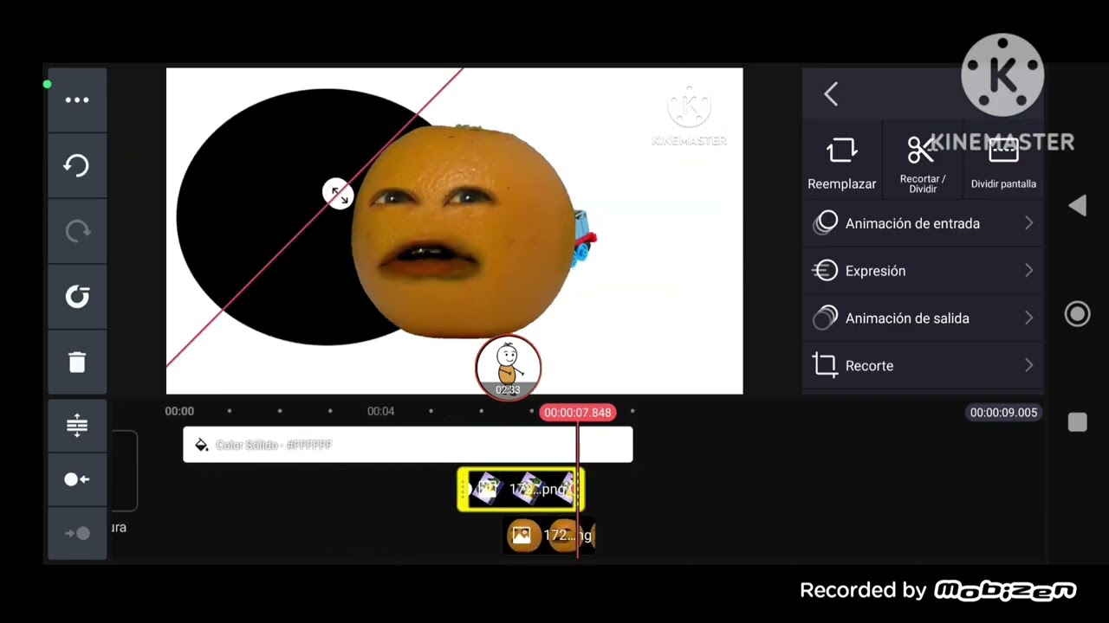The height and width of the screenshot is (623, 1109).
Task: Select the orange face 172 layer clip
Action: tap(549, 536)
